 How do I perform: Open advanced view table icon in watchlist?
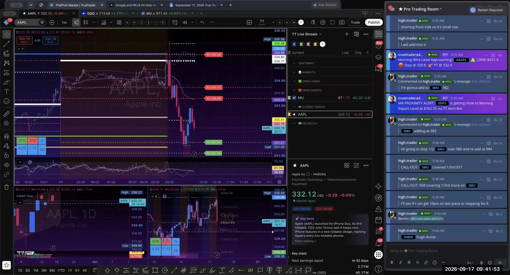coord(356,34)
